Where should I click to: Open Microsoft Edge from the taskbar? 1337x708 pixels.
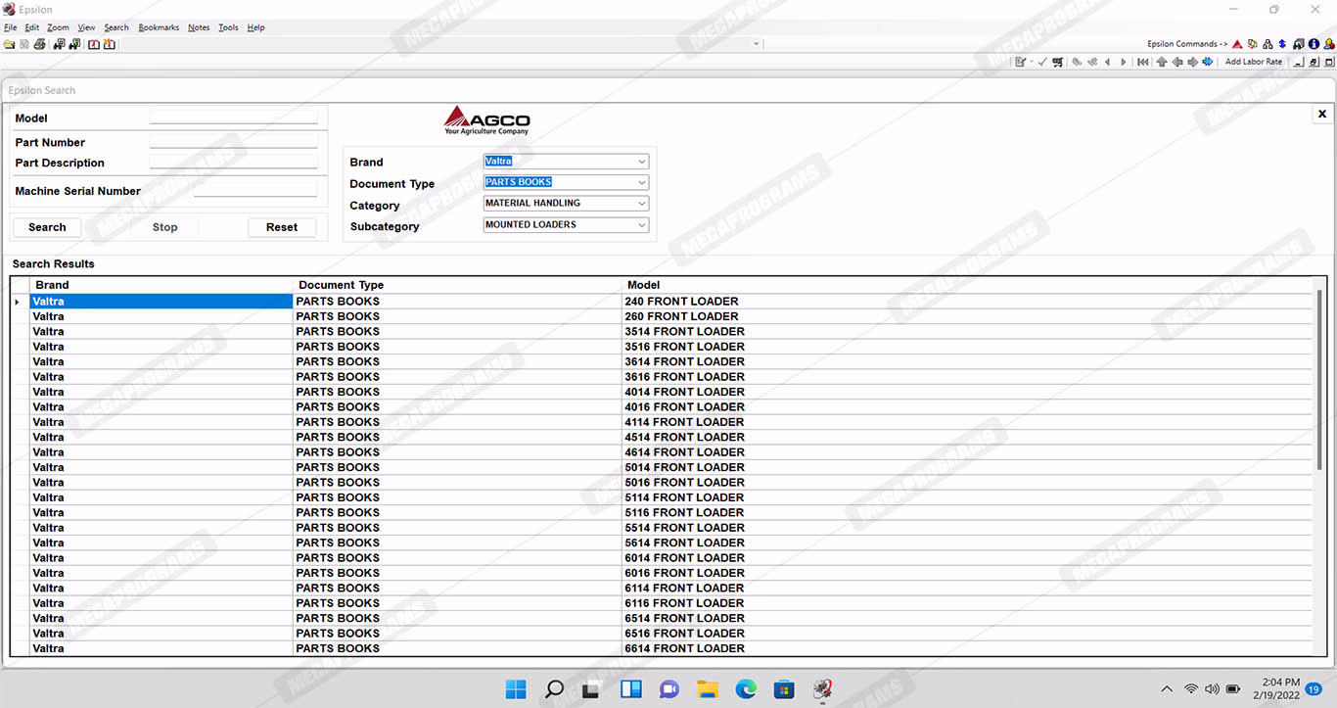pos(746,689)
